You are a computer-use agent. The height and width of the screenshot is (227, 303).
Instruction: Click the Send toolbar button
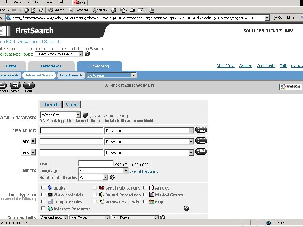[x=80, y=3]
